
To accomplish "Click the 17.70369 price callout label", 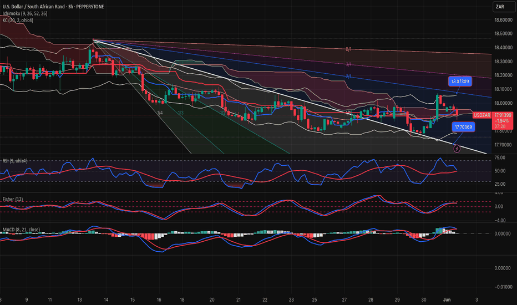I will click(463, 127).
